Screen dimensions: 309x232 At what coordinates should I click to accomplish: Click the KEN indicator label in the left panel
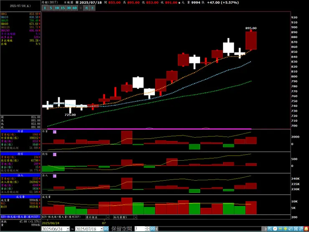20,217
